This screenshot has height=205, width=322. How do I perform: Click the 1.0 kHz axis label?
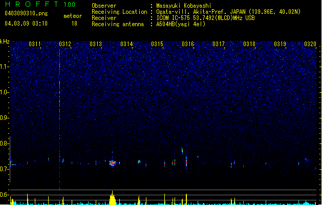coord(4,92)
